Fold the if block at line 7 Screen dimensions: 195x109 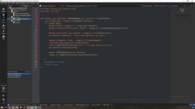tap(38, 23)
